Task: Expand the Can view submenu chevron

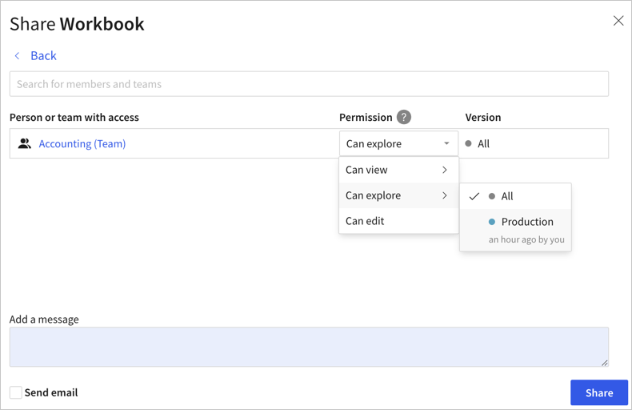Action: [x=445, y=170]
